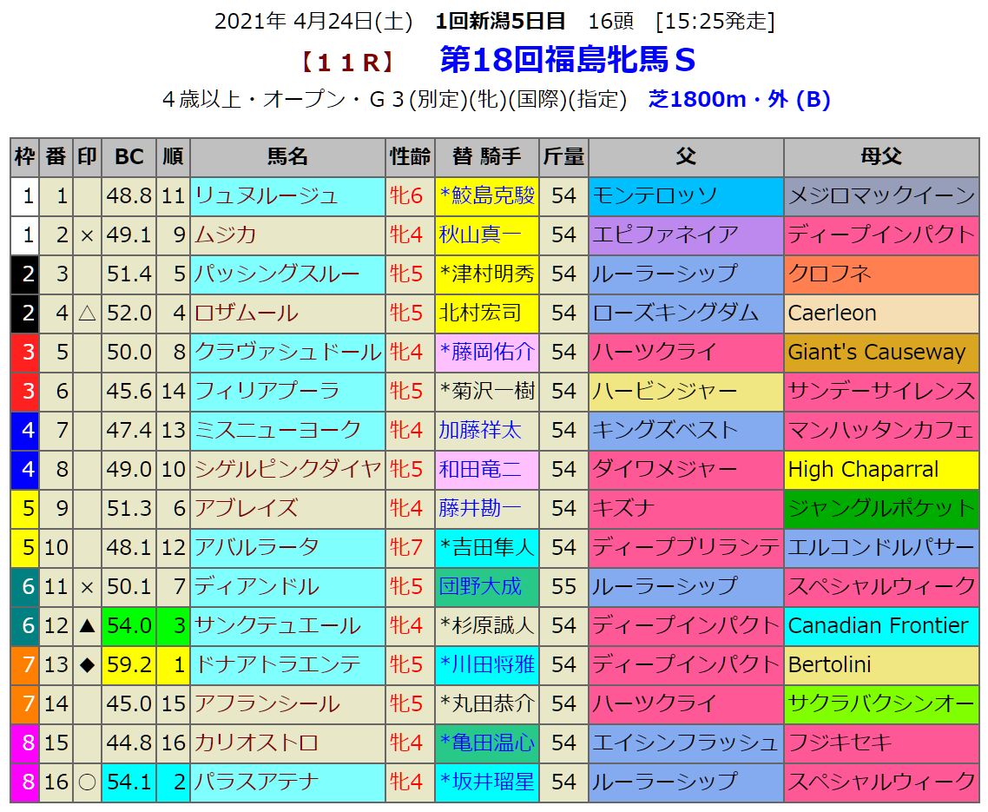Click race title 第18回福島牝馬S
Image resolution: width=988 pixels, height=812 pixels.
[568, 60]
